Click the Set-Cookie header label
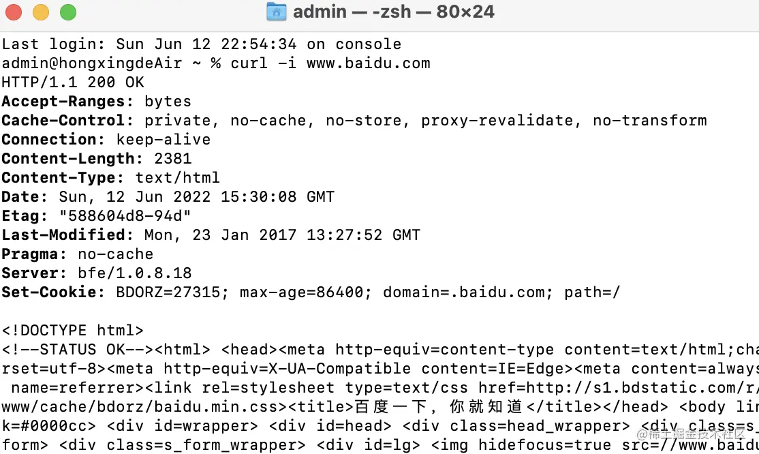The height and width of the screenshot is (454, 759). coord(49,292)
